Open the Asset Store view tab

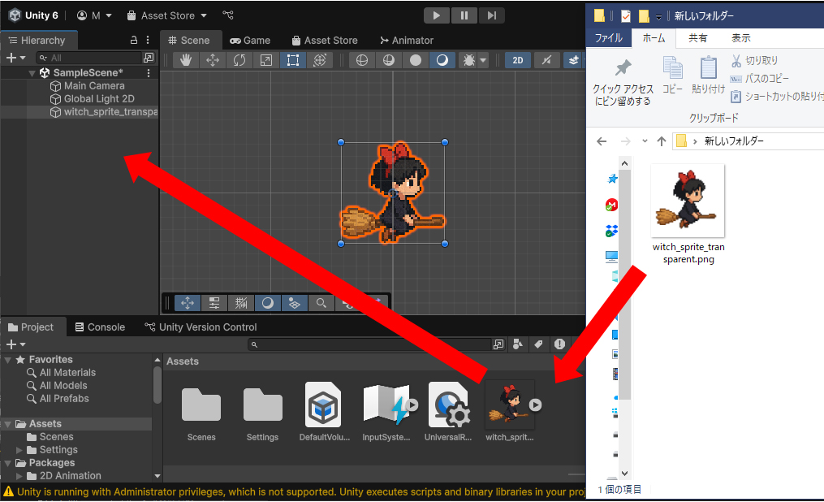point(325,41)
